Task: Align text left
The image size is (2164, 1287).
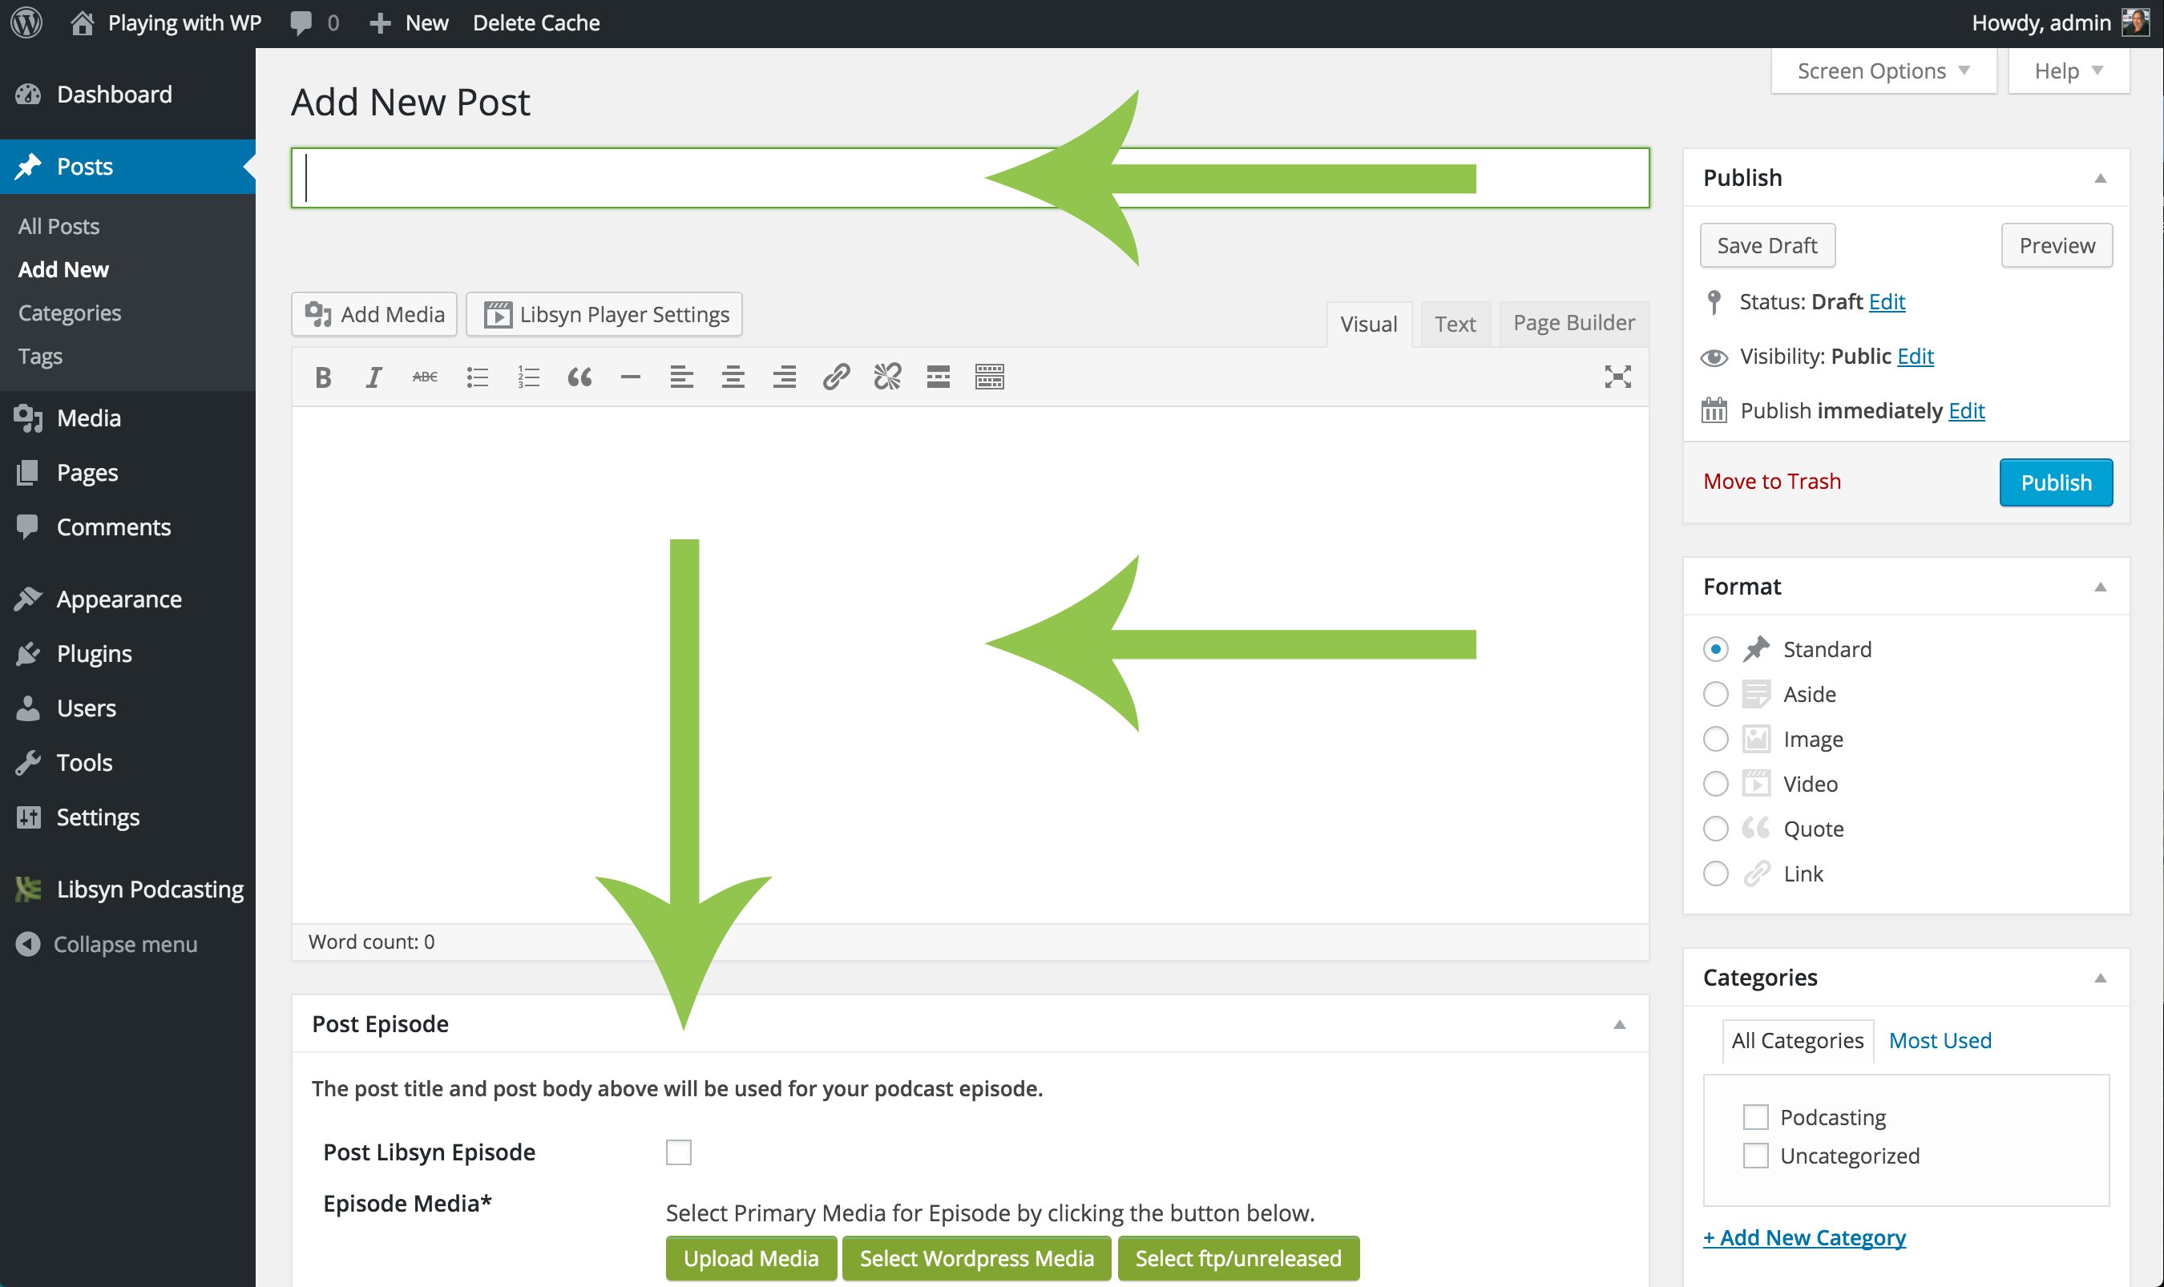Action: 682,377
